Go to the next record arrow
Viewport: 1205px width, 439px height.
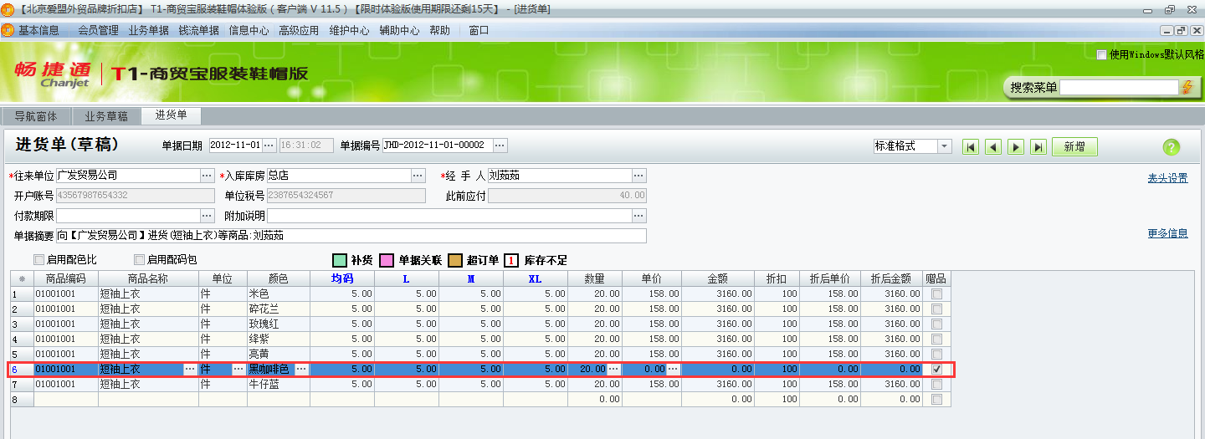click(x=1016, y=147)
